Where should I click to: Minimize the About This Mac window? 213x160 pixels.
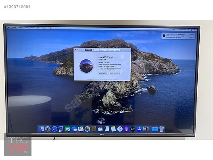tap(77, 50)
